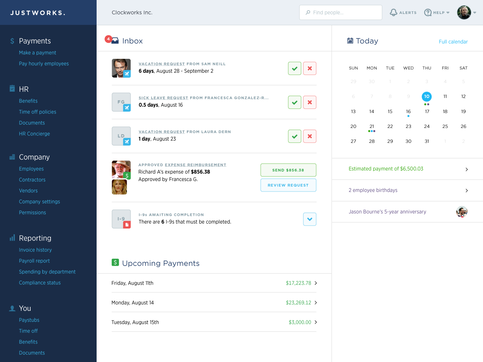483x362 pixels.
Task: Open the Inbox envelope icon
Action: [115, 41]
